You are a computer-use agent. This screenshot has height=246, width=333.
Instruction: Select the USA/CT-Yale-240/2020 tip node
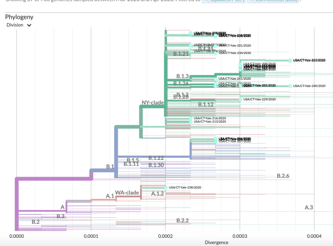[x=290, y=86]
